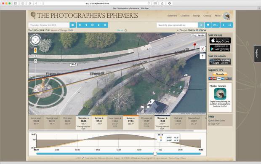Click Safari's address bar URL

(97, 3)
